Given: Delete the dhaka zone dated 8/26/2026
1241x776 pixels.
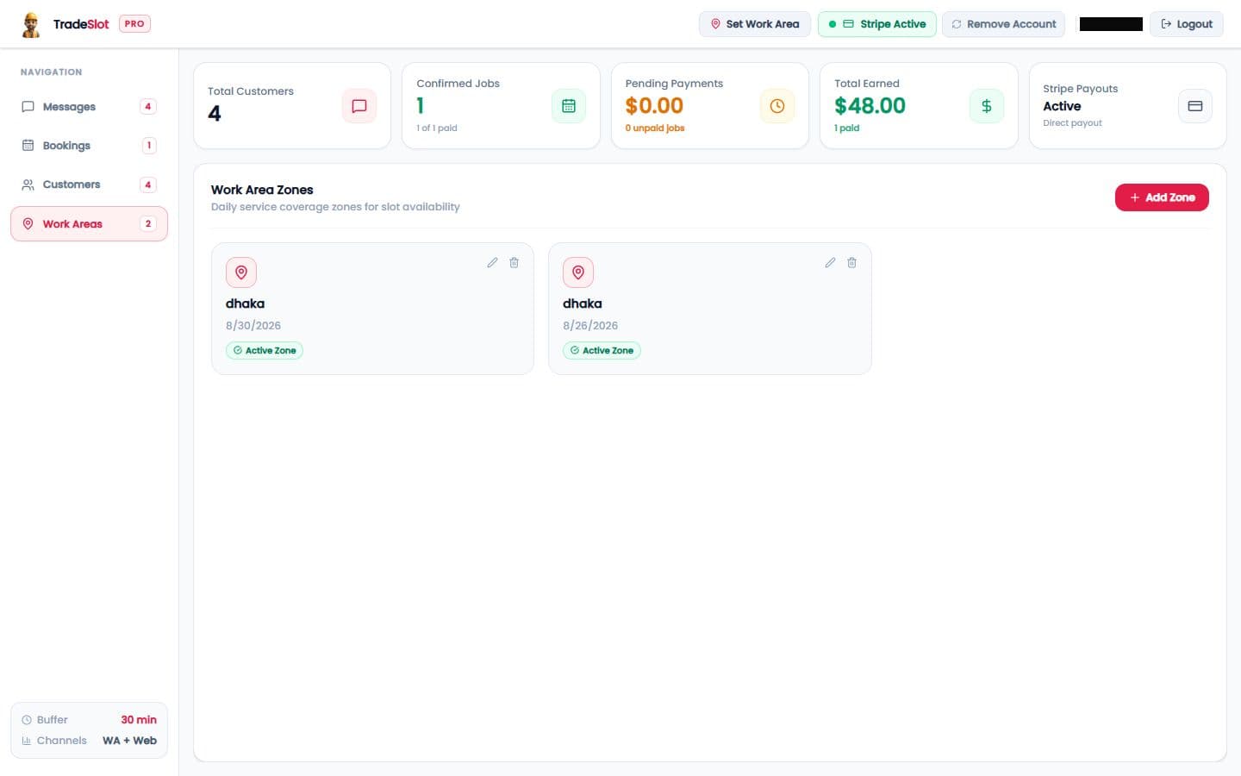Looking at the screenshot, I should (851, 263).
